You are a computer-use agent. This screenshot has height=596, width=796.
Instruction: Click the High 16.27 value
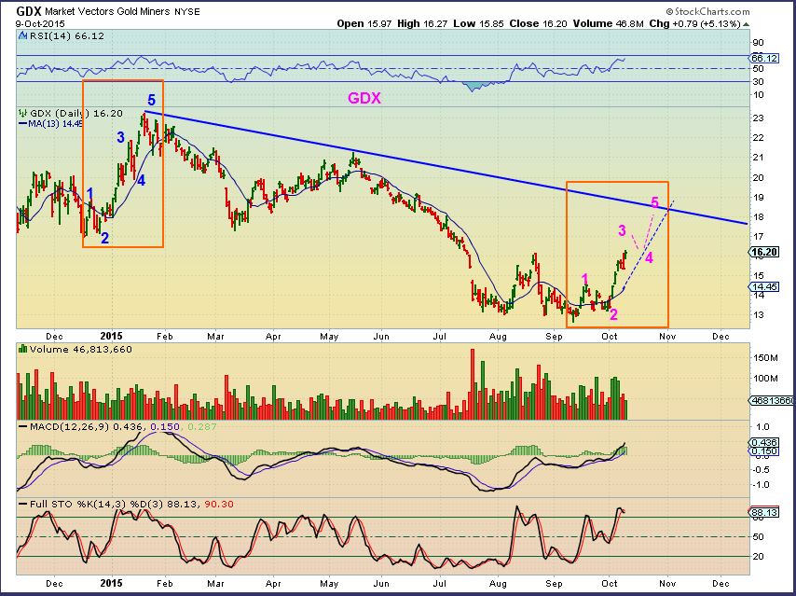[422, 23]
